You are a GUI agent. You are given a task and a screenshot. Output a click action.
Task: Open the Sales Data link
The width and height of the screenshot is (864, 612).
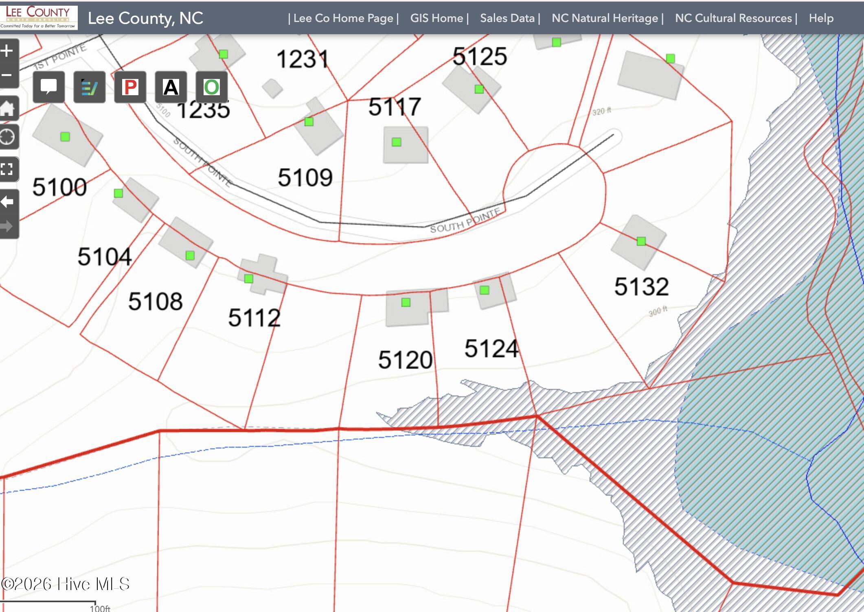507,18
